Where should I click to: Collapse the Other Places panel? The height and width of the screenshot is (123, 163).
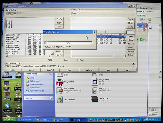pyautogui.click(x=51, y=73)
